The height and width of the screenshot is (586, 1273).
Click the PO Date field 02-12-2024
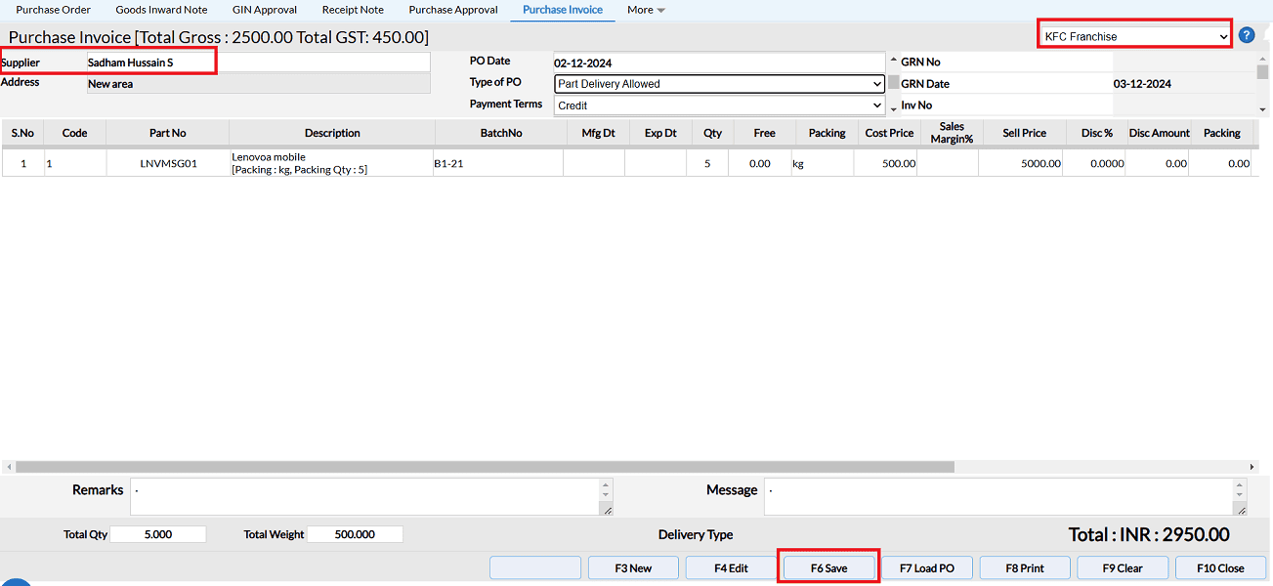tap(719, 63)
